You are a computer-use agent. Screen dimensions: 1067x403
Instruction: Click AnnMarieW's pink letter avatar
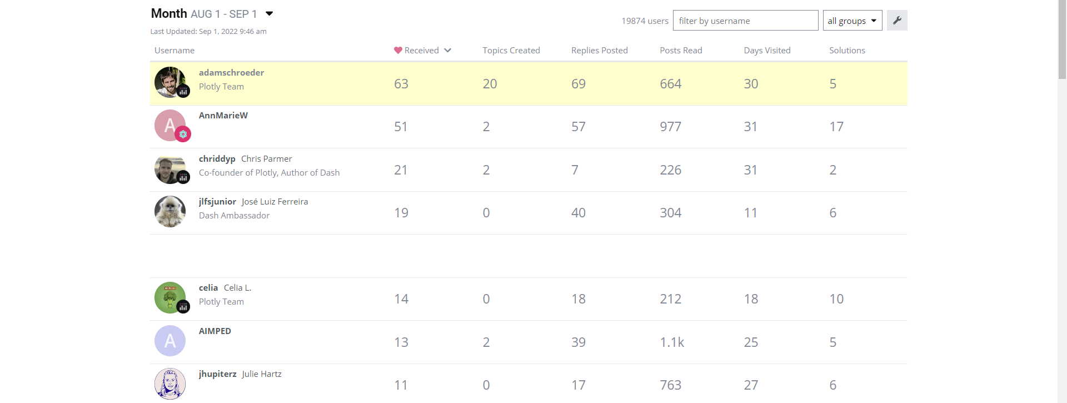(170, 125)
